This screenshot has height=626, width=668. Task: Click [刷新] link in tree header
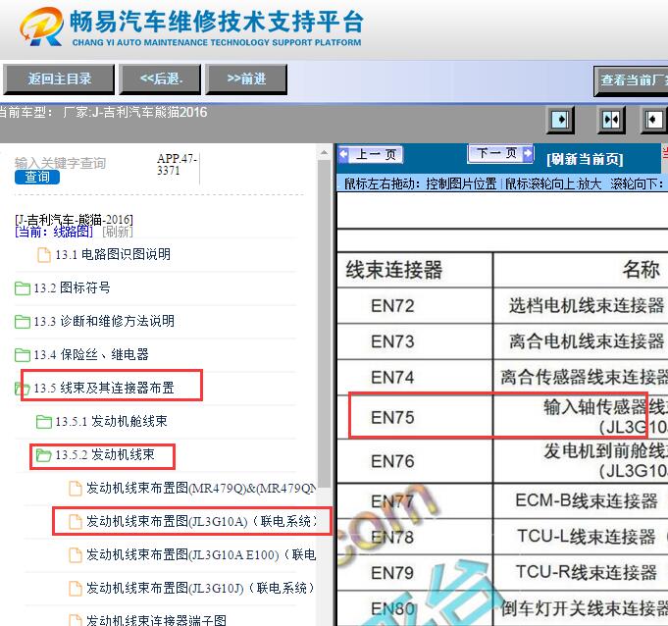tap(118, 232)
